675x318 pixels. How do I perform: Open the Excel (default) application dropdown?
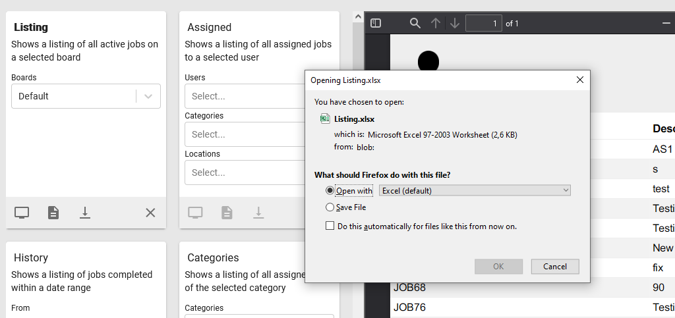pyautogui.click(x=475, y=190)
